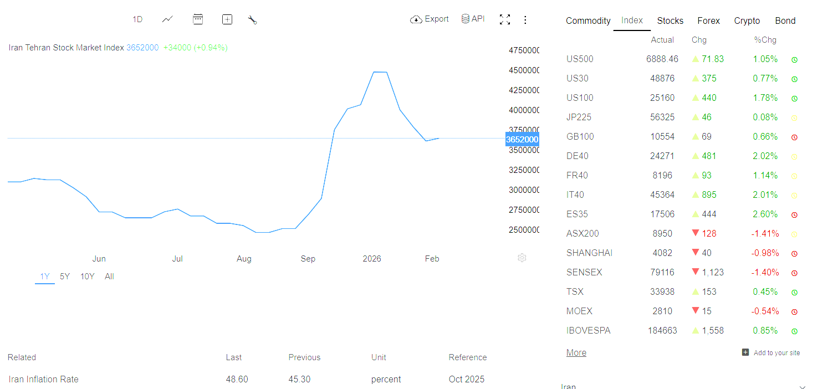Switch to the Forex tab
This screenshot has width=833, height=389.
point(708,21)
